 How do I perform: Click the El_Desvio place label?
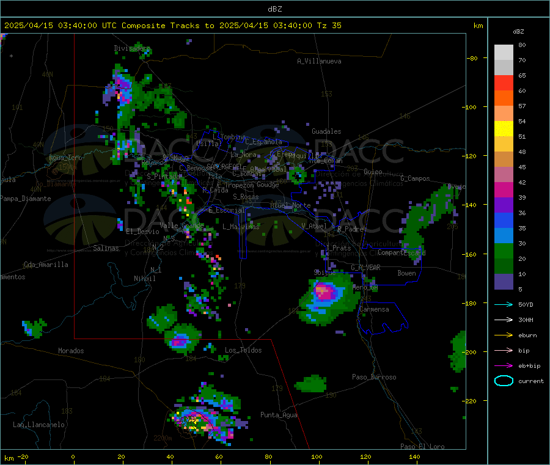(x=142, y=232)
